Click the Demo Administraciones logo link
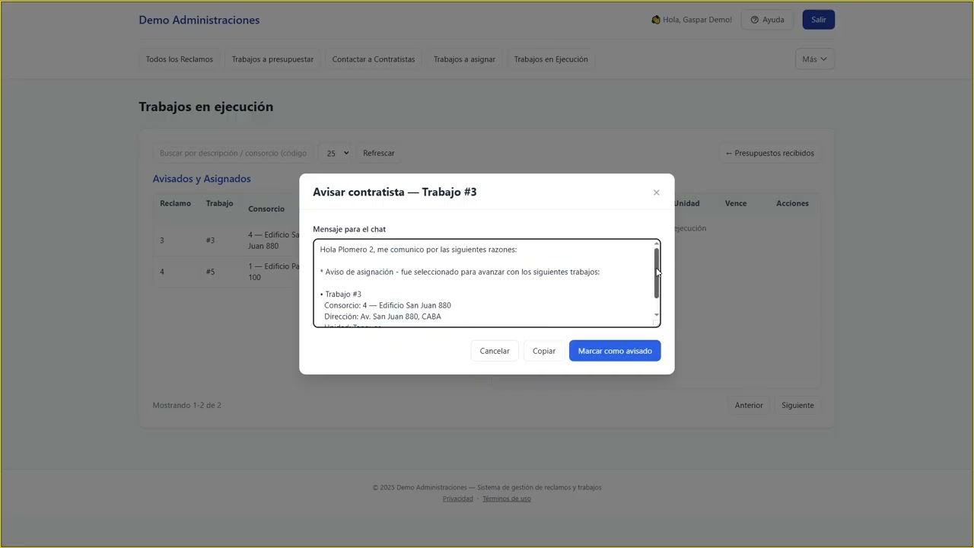Viewport: 974px width, 548px height. point(199,20)
